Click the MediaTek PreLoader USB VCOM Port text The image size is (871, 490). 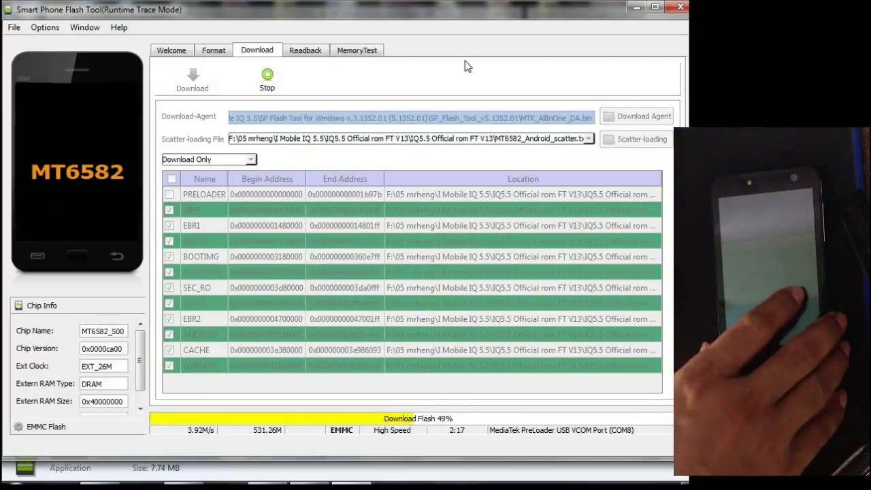561,430
